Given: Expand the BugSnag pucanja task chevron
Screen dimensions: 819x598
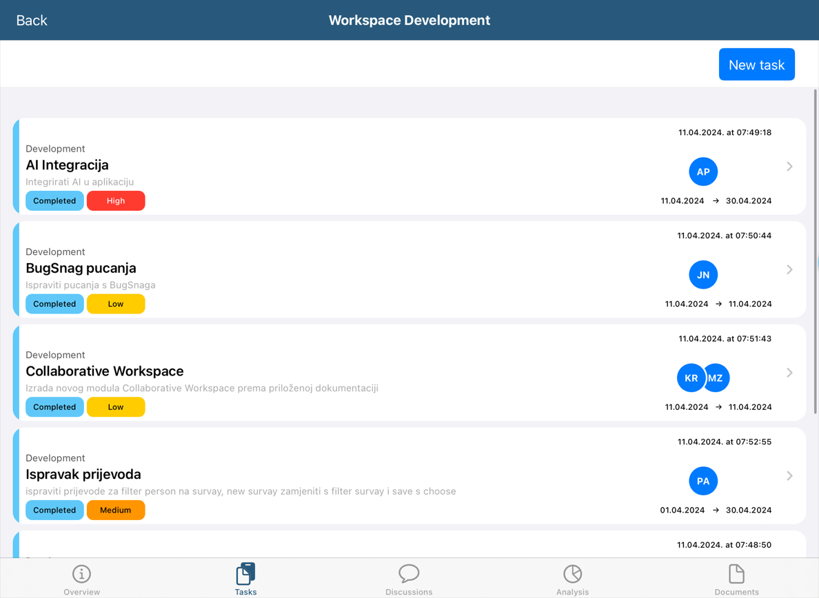Looking at the screenshot, I should [789, 269].
